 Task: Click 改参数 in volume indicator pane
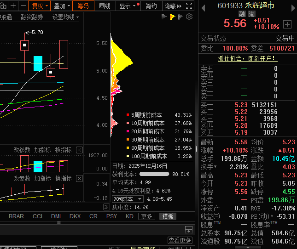click(x=22, y=150)
